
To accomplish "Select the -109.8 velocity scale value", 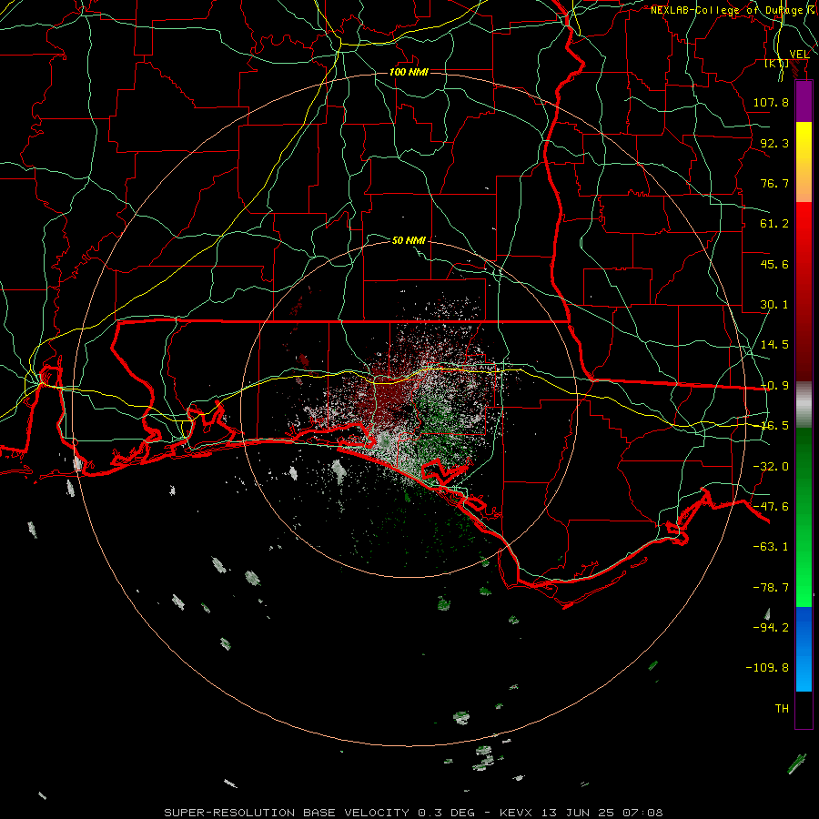I will click(767, 668).
